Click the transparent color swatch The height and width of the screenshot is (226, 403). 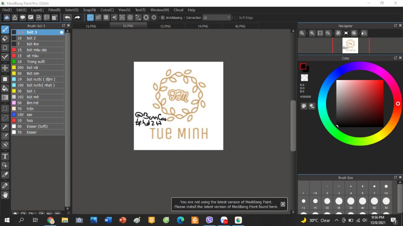coord(304,78)
